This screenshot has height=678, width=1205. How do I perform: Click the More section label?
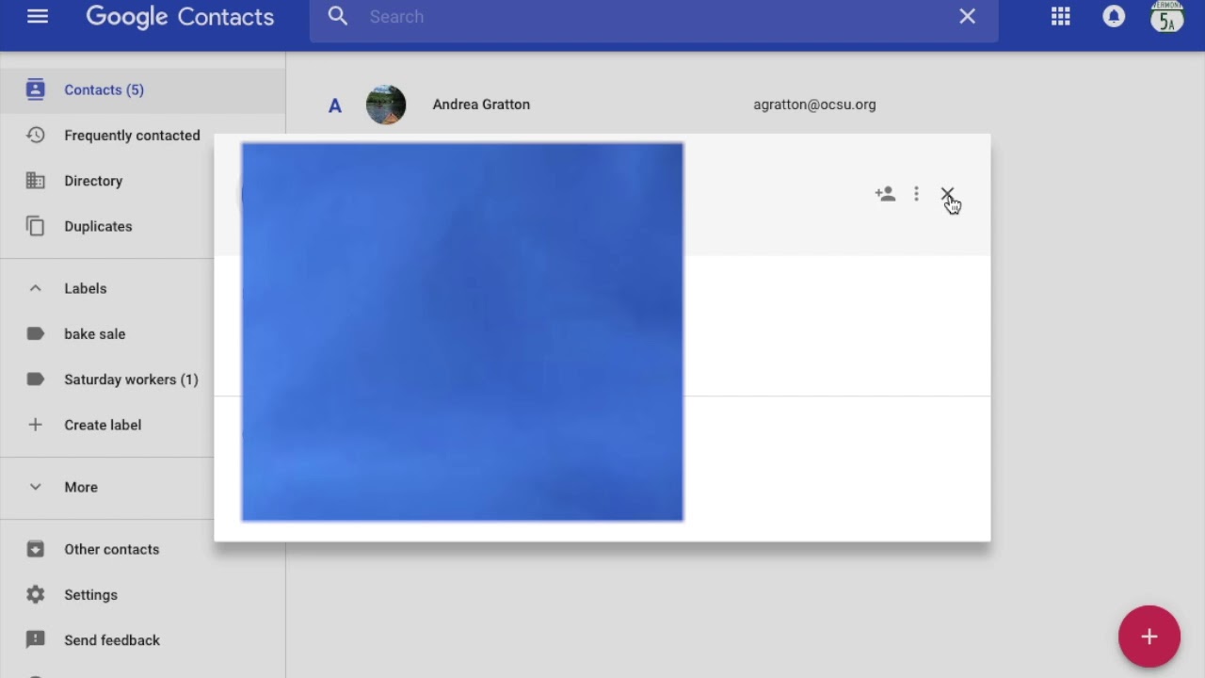point(81,487)
